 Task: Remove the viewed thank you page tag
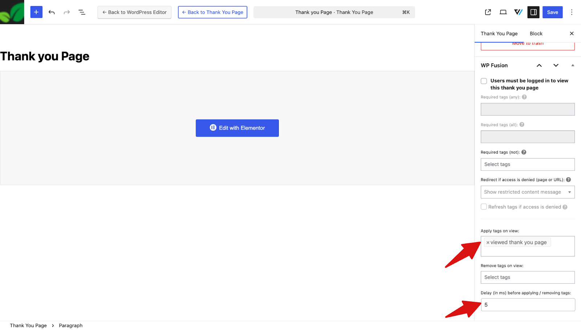488,243
